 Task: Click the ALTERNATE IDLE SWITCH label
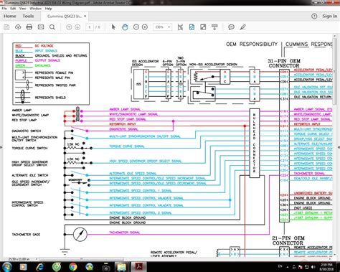tap(30, 175)
